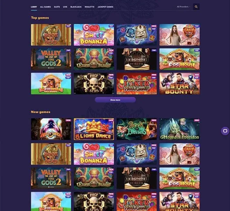Open the Roulette tab
This screenshot has width=230, height=211.
pos(90,7)
